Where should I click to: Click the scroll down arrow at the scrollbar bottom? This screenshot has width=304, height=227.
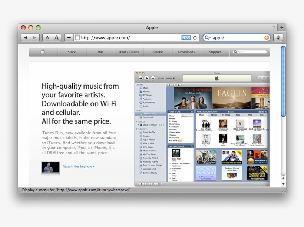(x=283, y=184)
